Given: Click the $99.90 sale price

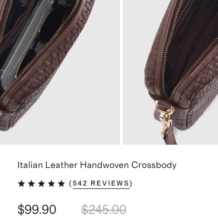Looking at the screenshot, I should pyautogui.click(x=37, y=209).
